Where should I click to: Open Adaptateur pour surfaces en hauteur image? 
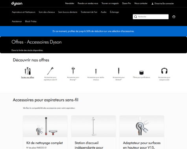[x=142, y=126]
